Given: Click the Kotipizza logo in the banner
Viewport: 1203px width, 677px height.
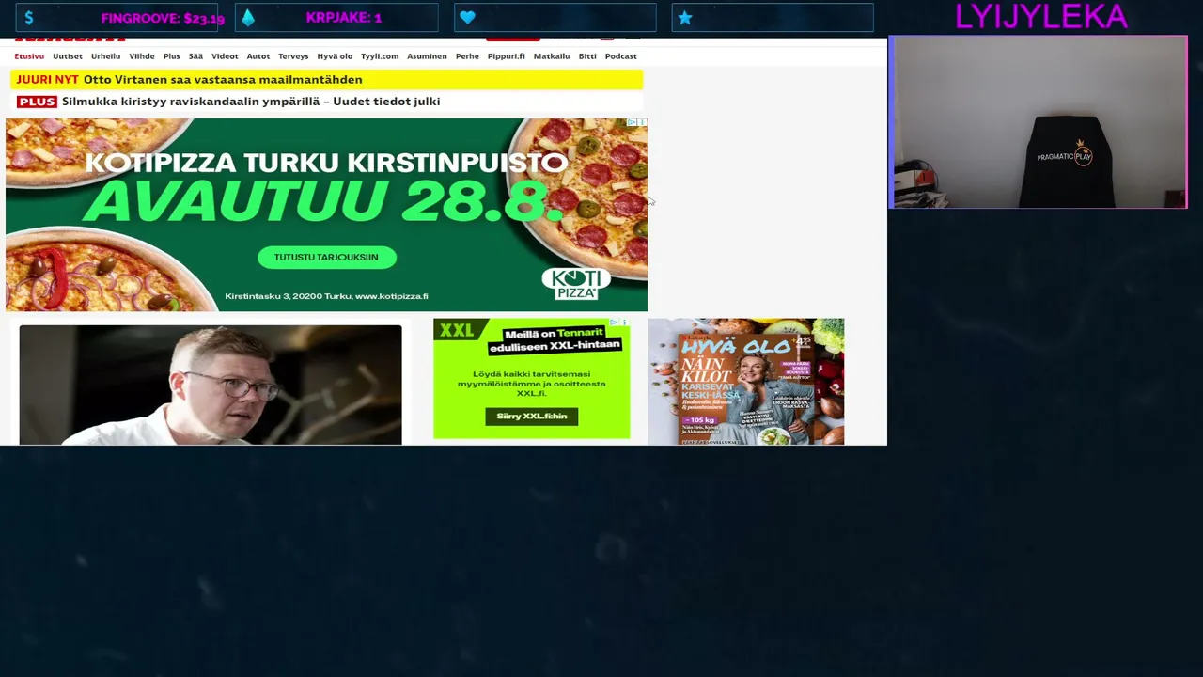Looking at the screenshot, I should (576, 283).
